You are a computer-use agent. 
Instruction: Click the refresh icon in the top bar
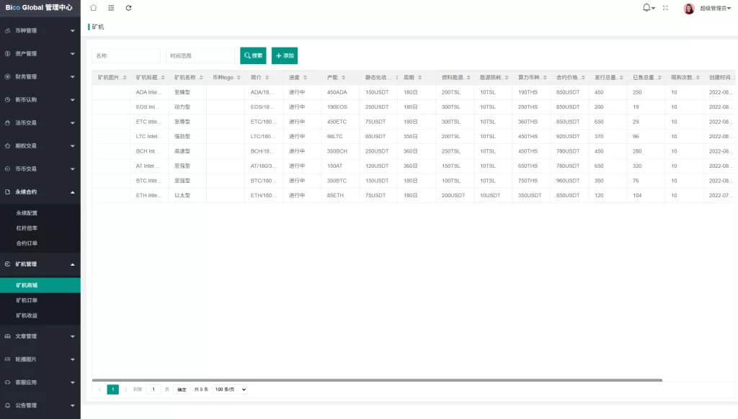129,8
